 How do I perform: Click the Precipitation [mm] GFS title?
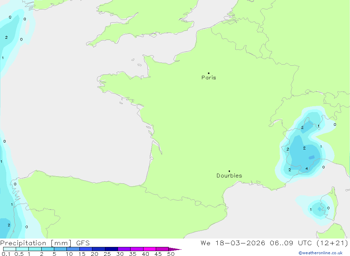pos(45,243)
